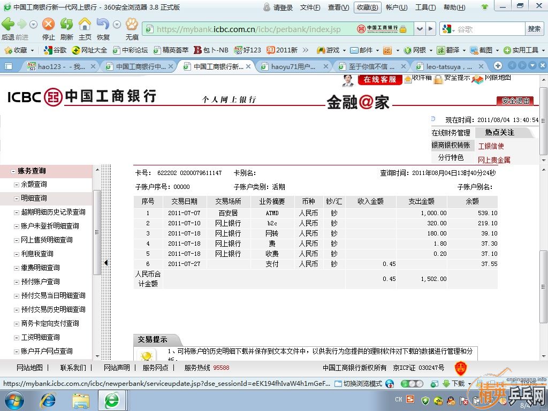Open the address bar history dropdown arrow
The width and height of the screenshot is (548, 411).
tap(420, 29)
